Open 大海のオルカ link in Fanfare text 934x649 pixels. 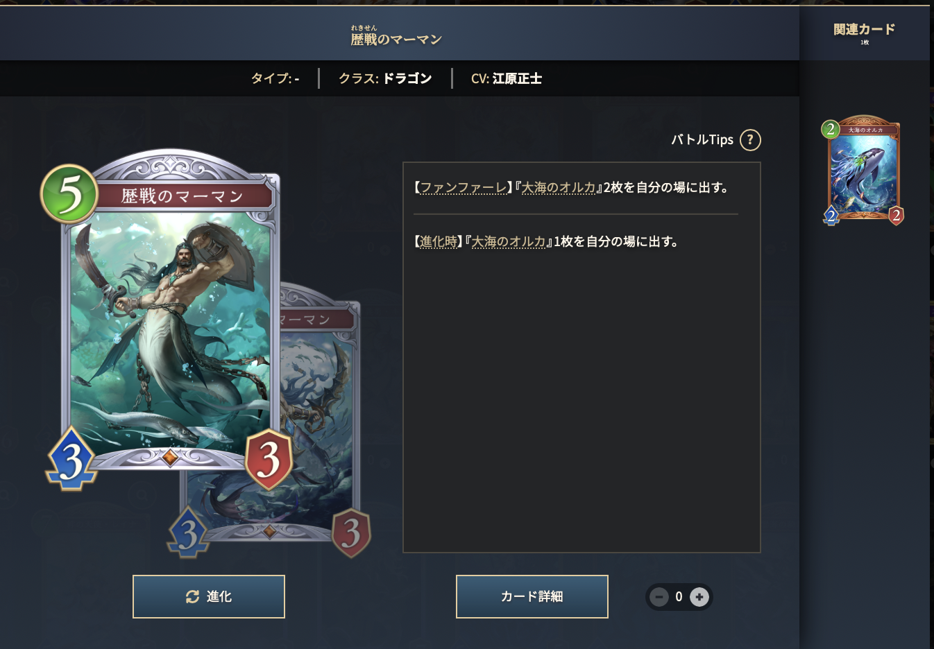(x=559, y=187)
